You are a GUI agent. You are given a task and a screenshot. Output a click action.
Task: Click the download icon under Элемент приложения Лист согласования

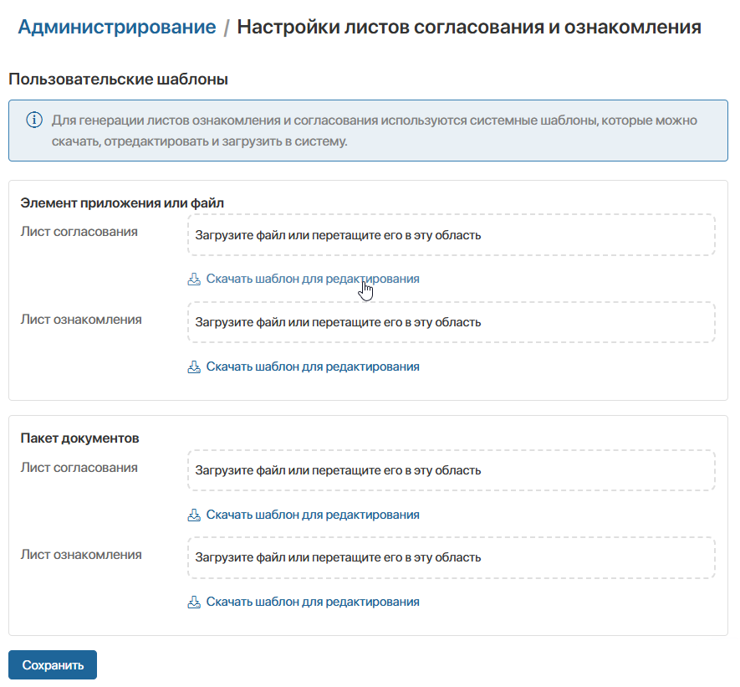coord(194,279)
